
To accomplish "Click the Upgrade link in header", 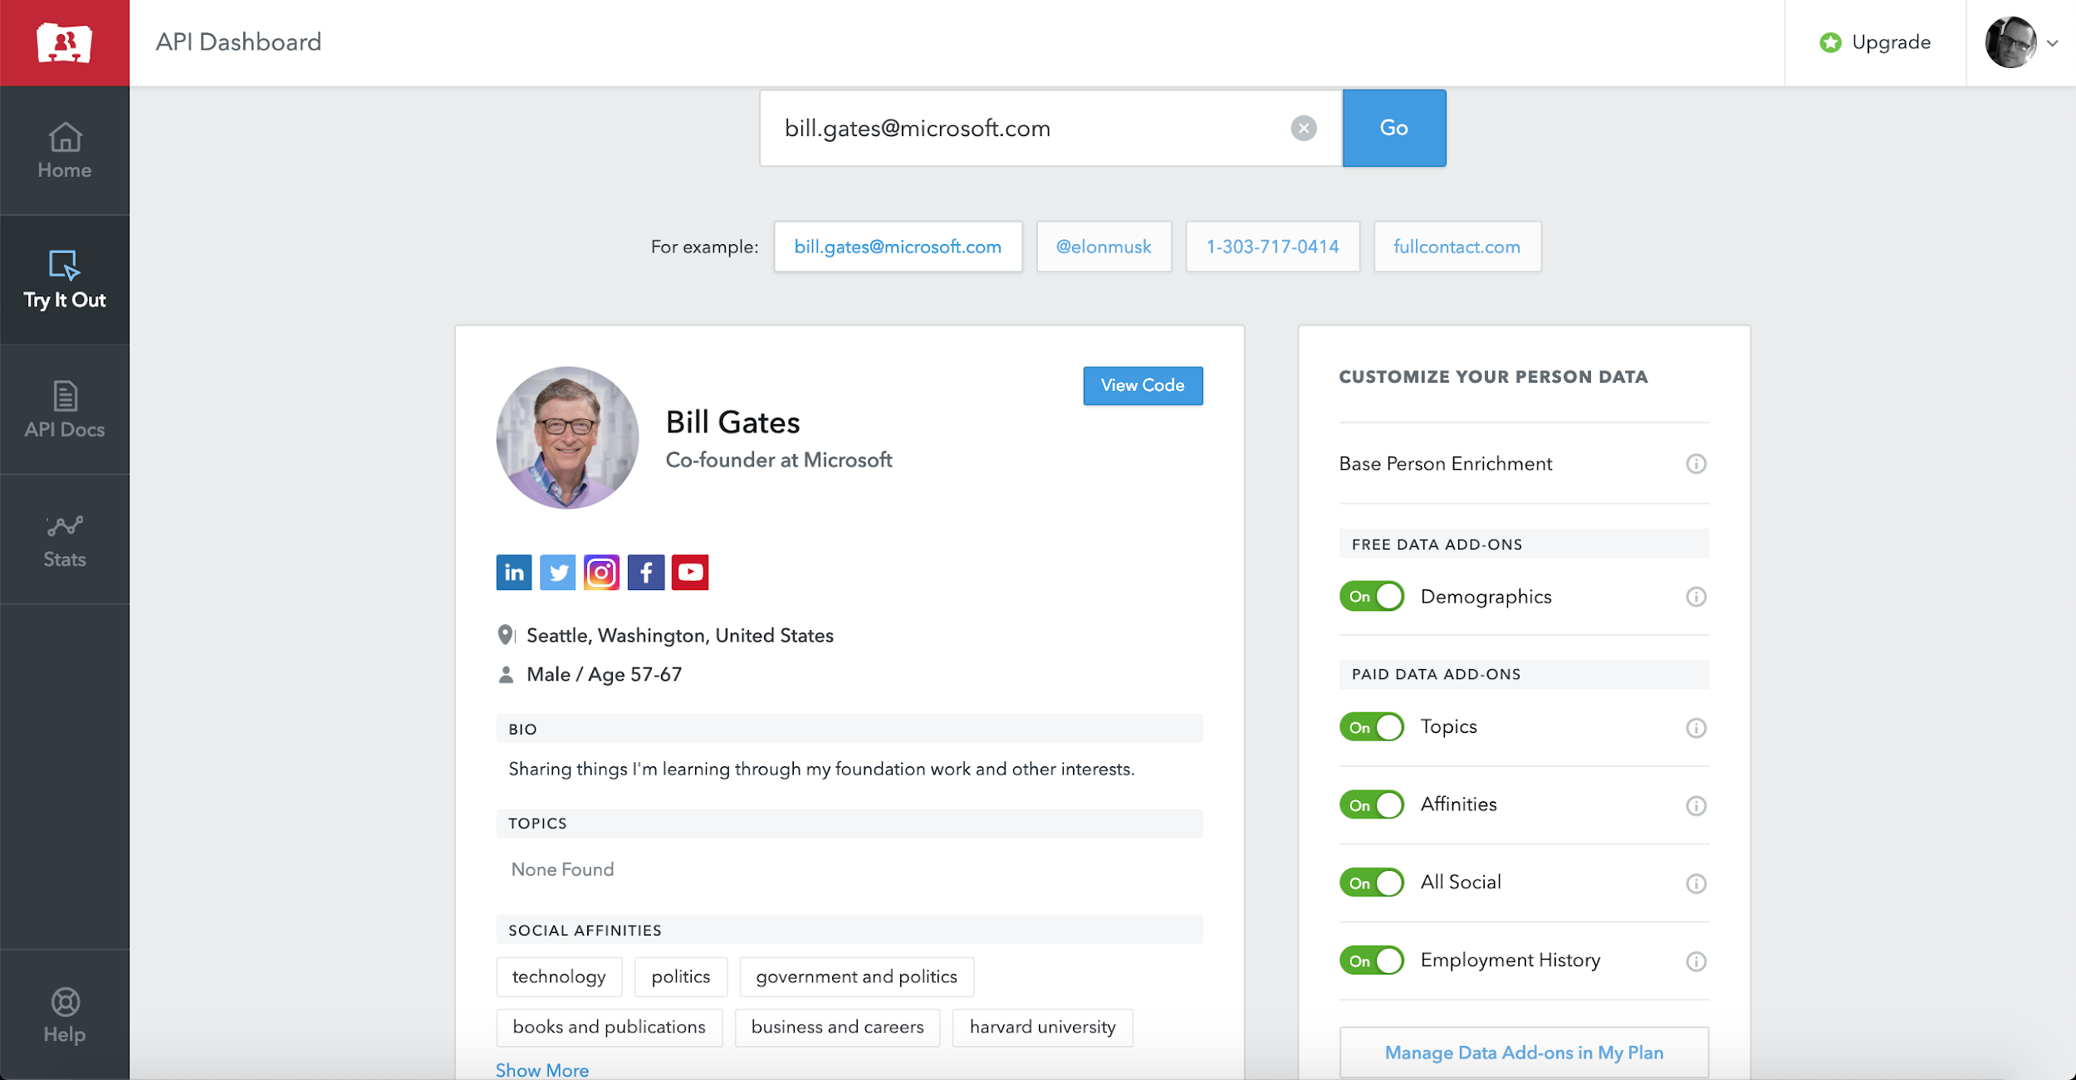I will point(1891,42).
